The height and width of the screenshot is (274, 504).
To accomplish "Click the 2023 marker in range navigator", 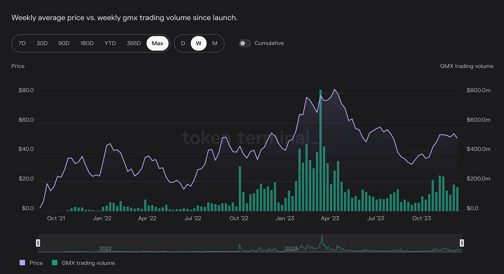I will (291, 248).
